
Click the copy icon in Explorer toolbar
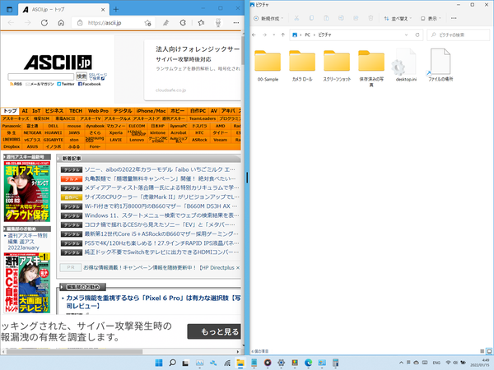point(311,18)
